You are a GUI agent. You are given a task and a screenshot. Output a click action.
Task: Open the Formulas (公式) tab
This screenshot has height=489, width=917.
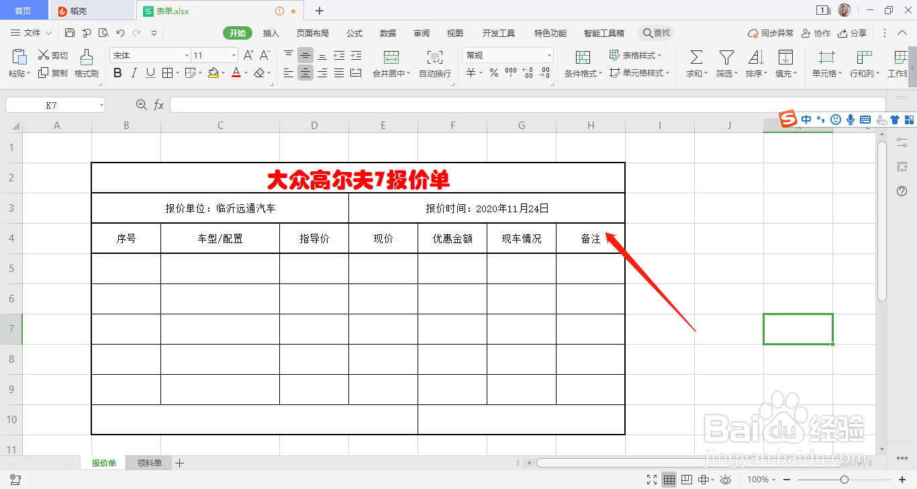(x=354, y=33)
